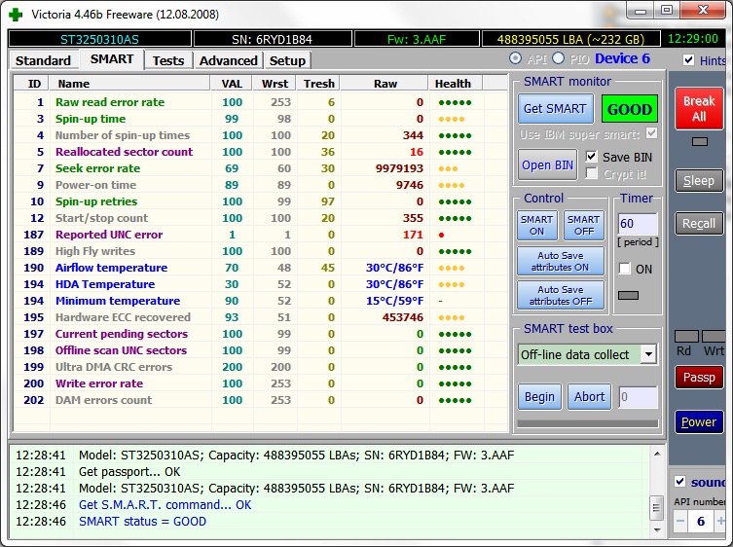Click the Rd indicator box

click(x=686, y=336)
